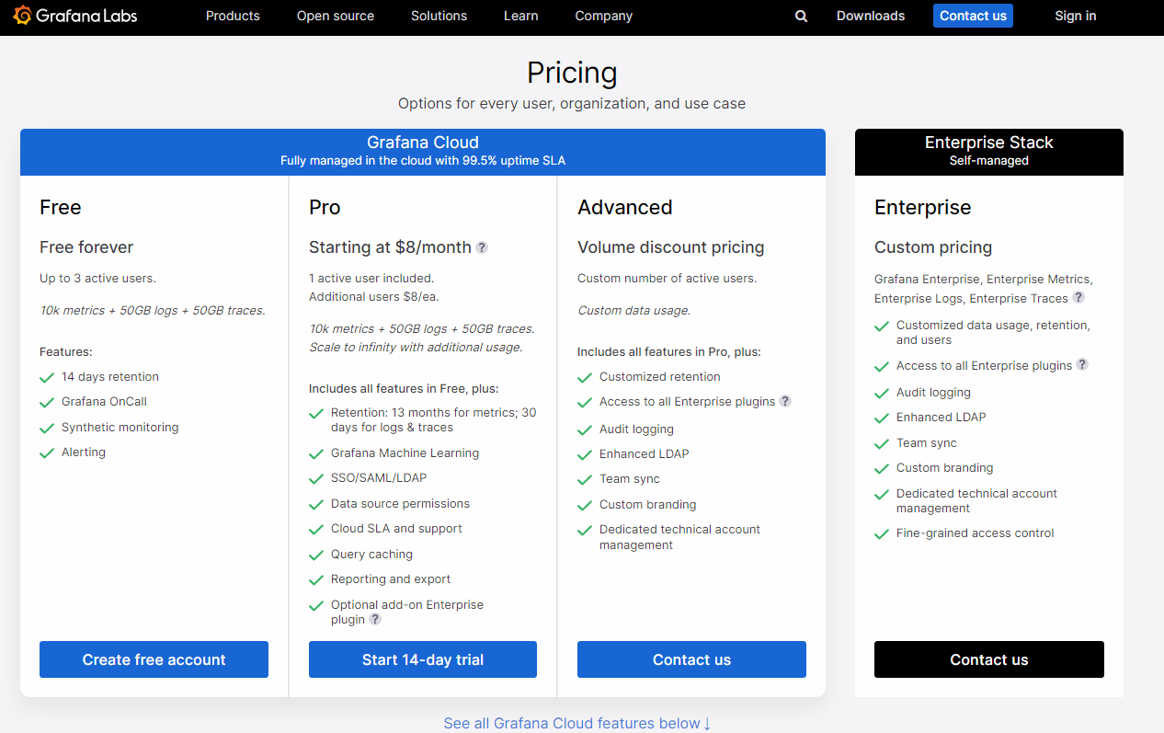Click the checkmark beside Grafana OnCall
Viewport: 1164px width, 733px height.
pyautogui.click(x=47, y=403)
